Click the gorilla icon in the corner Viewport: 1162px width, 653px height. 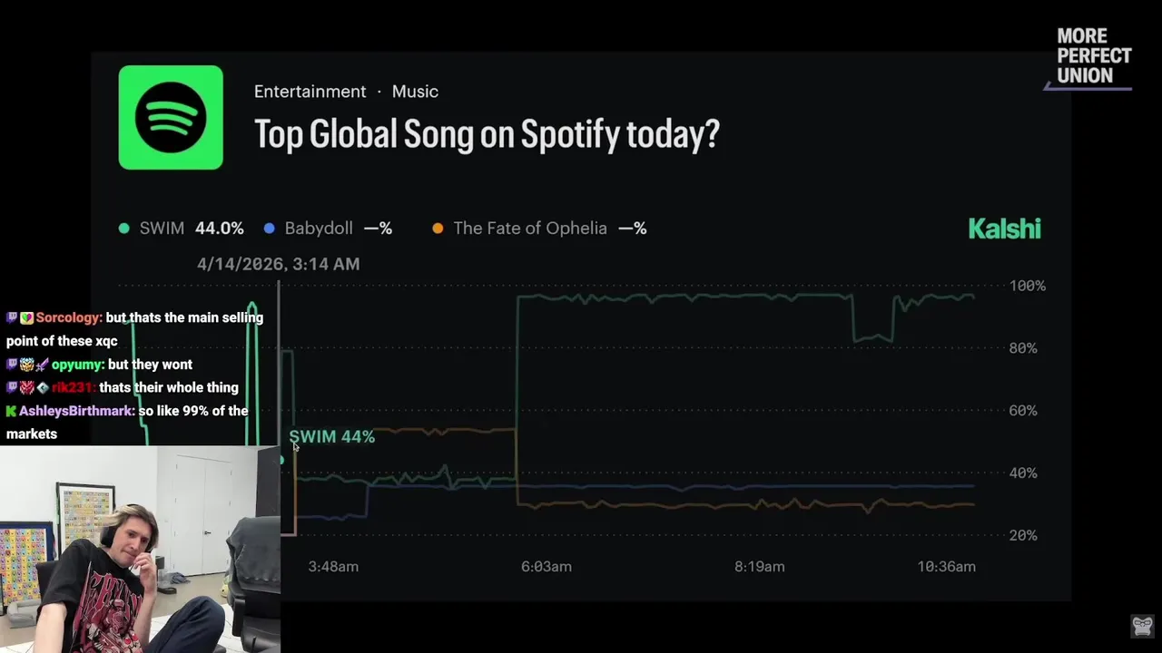(x=1142, y=626)
